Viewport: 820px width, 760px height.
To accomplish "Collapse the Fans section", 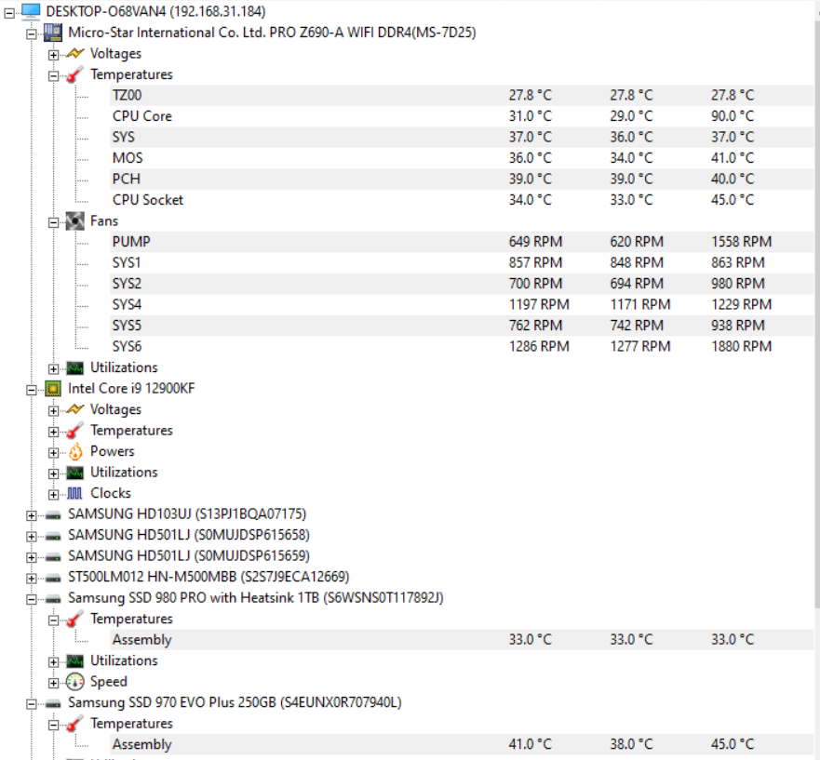I will click(x=53, y=221).
